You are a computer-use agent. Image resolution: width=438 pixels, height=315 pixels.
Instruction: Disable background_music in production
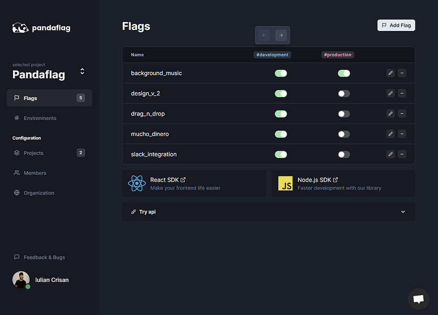click(344, 73)
